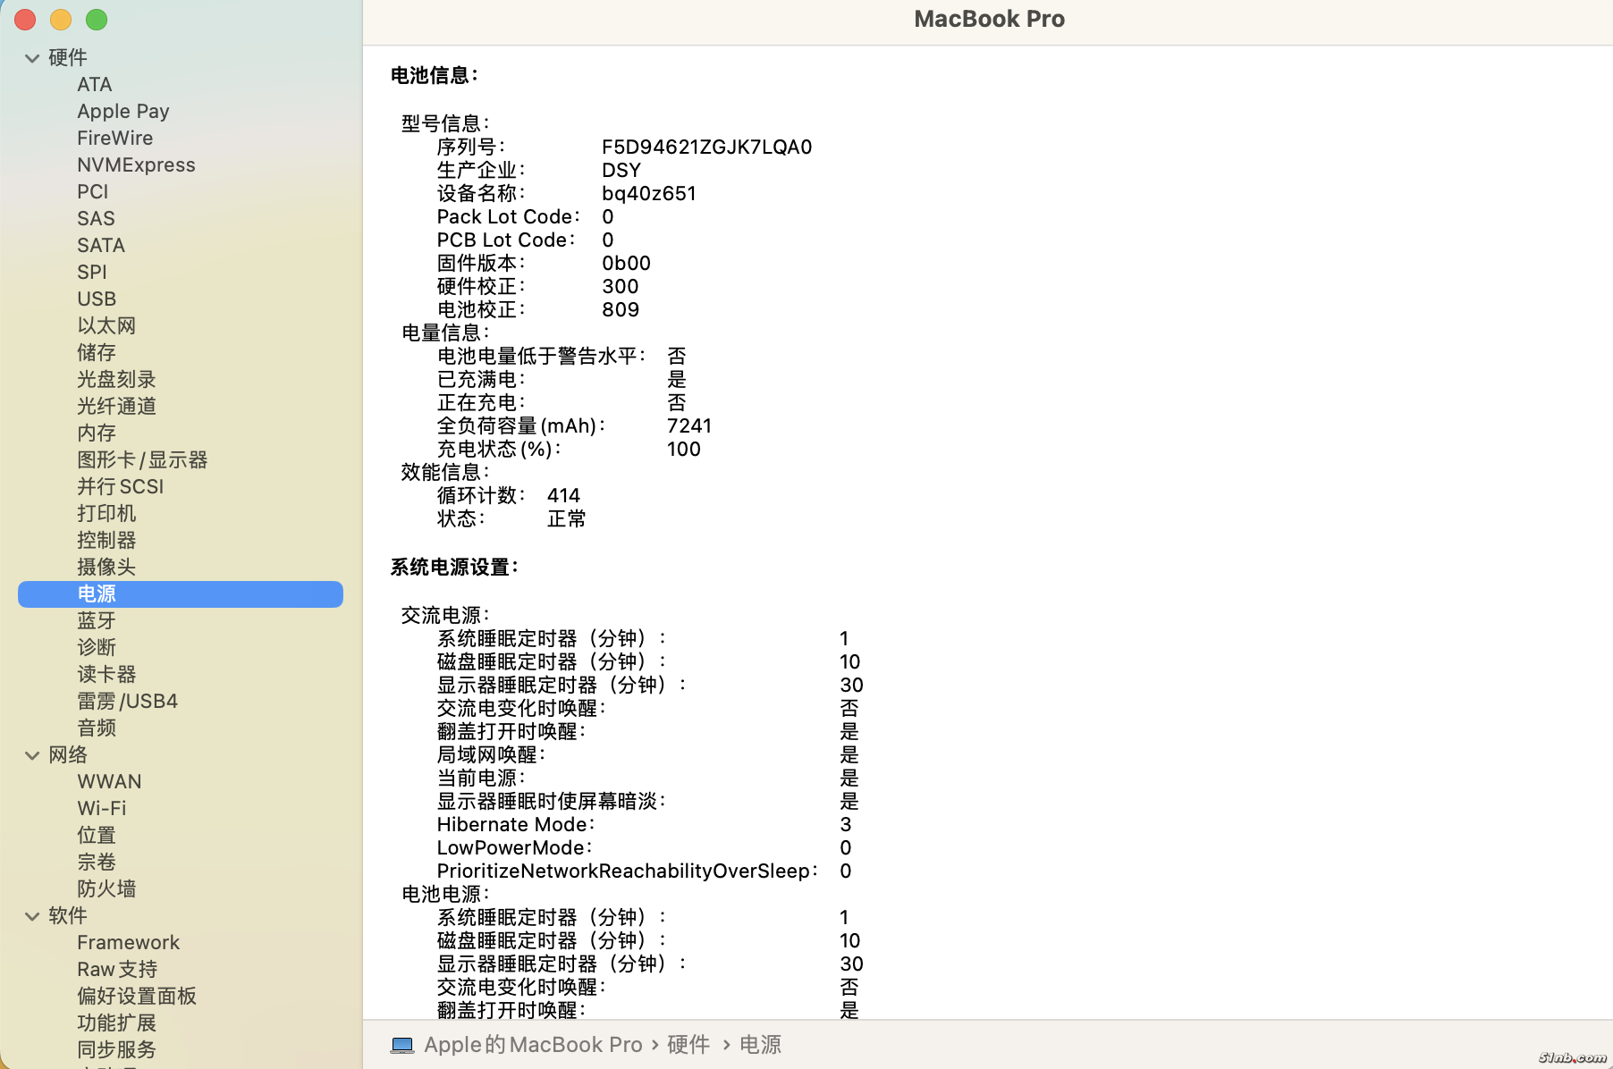Select ATA in the hardware list
Image resolution: width=1613 pixels, height=1069 pixels.
coord(94,84)
